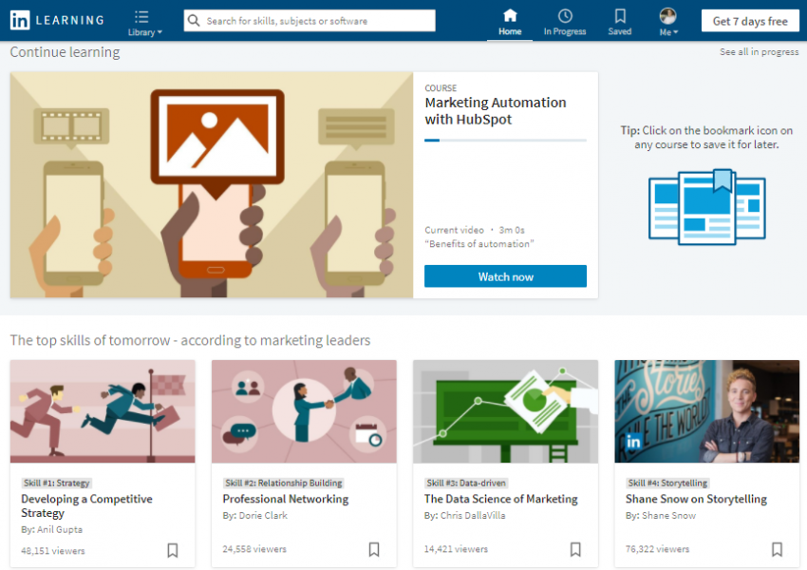Save Shane Snow on Storytelling course

click(x=777, y=549)
